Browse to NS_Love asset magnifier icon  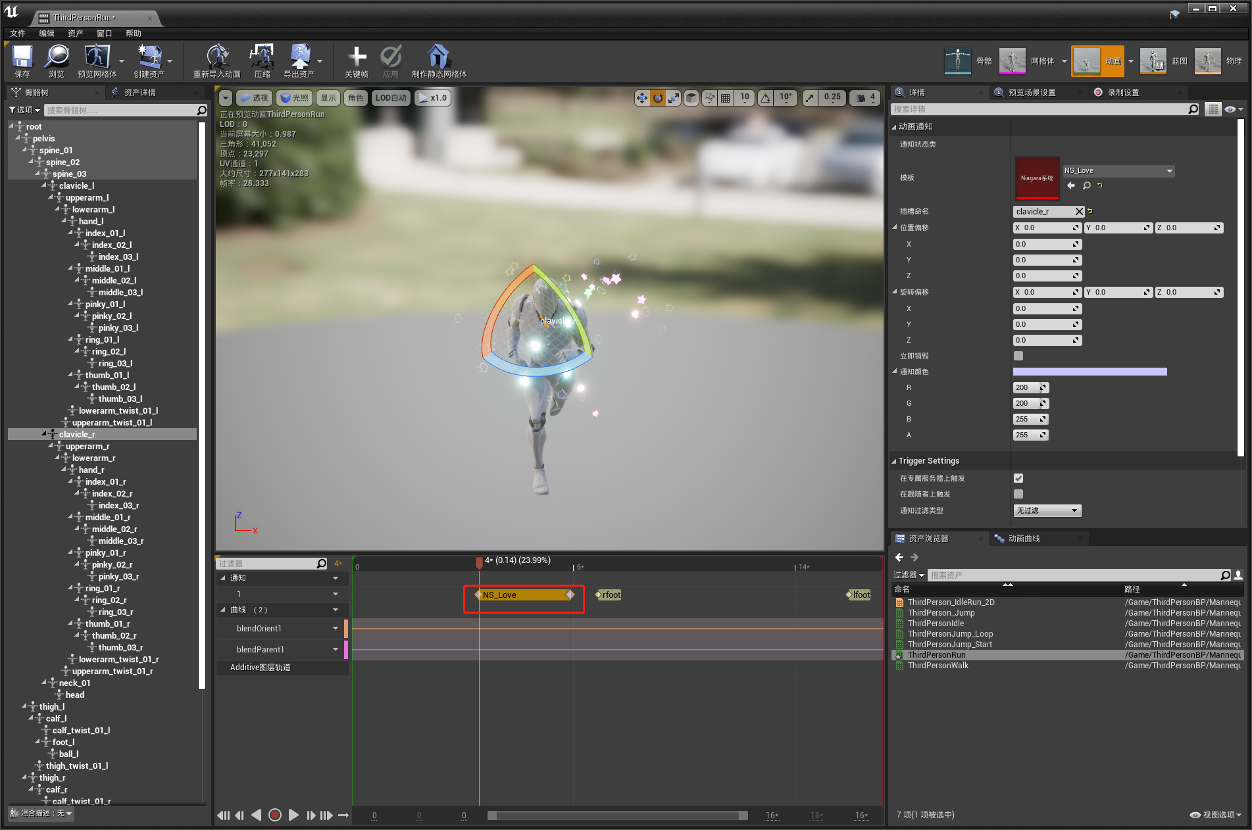[1086, 185]
